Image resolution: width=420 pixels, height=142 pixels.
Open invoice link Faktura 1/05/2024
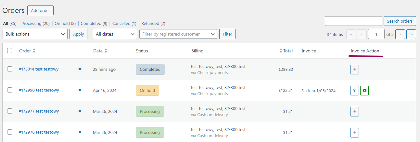coord(318,91)
